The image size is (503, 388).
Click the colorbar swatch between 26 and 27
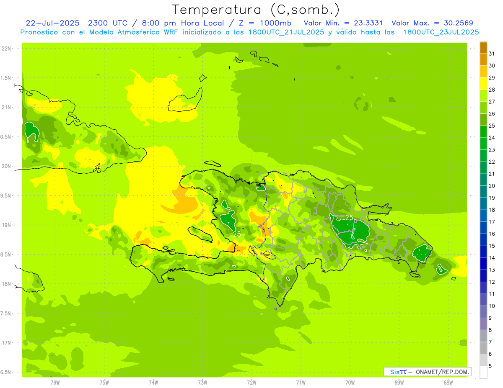tap(483, 108)
